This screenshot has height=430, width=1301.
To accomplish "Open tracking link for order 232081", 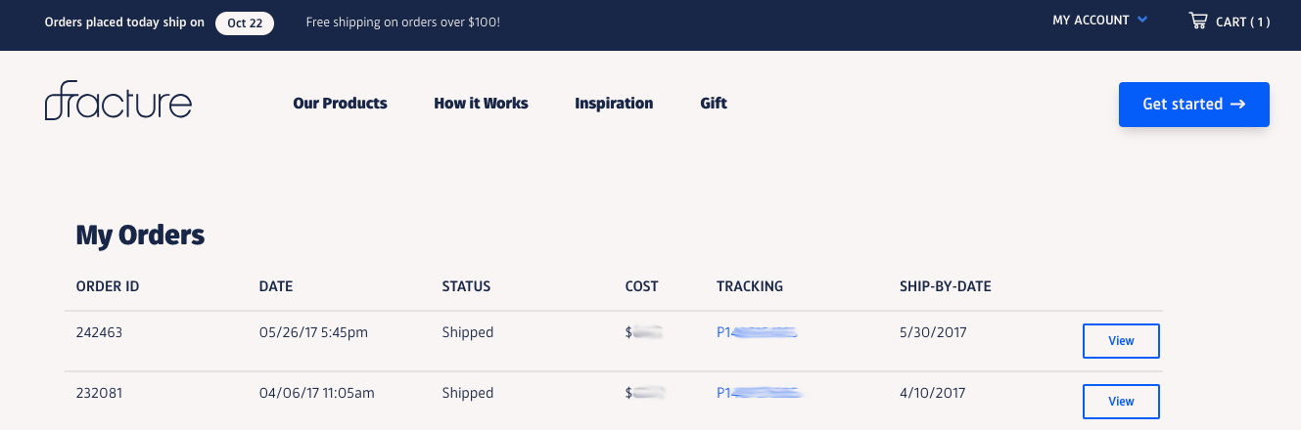I will (x=760, y=393).
